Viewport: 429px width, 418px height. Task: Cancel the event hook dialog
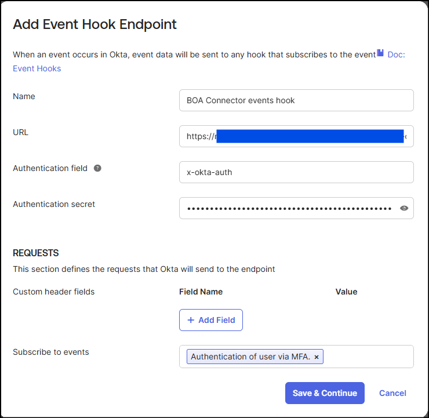click(x=392, y=393)
